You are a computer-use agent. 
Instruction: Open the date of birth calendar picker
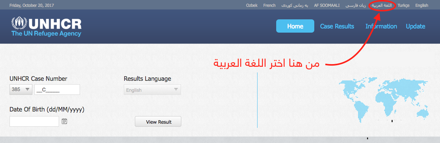(x=64, y=121)
